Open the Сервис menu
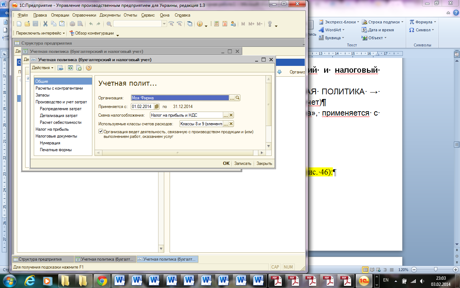The height and width of the screenshot is (288, 460). tap(148, 15)
